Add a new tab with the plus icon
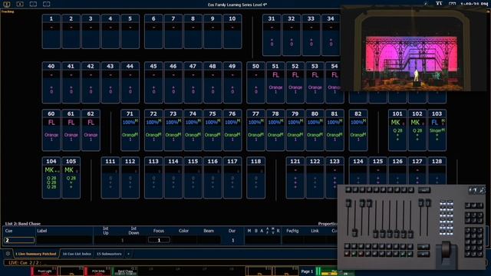This screenshot has width=491, height=276. point(128,254)
